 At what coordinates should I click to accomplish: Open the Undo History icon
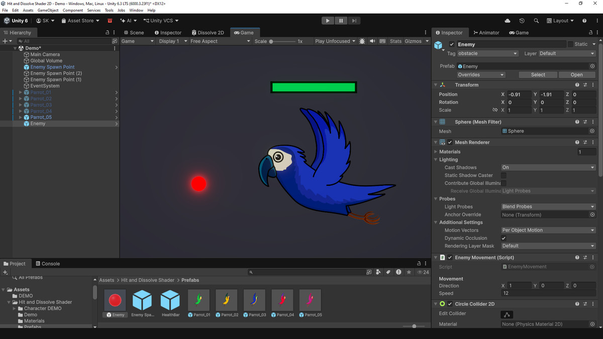[522, 21]
